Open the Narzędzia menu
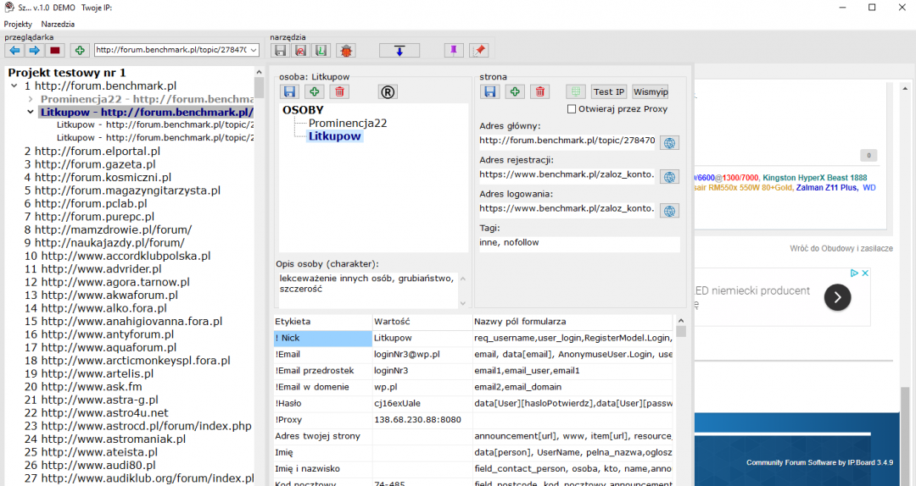 [x=58, y=25]
